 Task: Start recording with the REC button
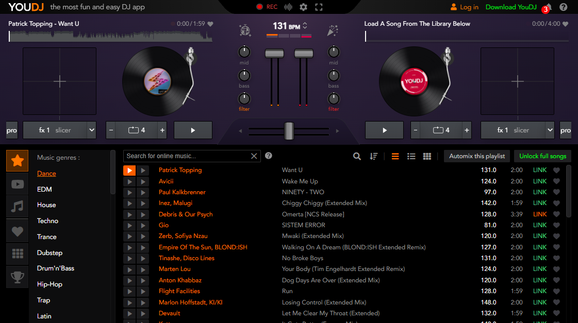click(267, 7)
